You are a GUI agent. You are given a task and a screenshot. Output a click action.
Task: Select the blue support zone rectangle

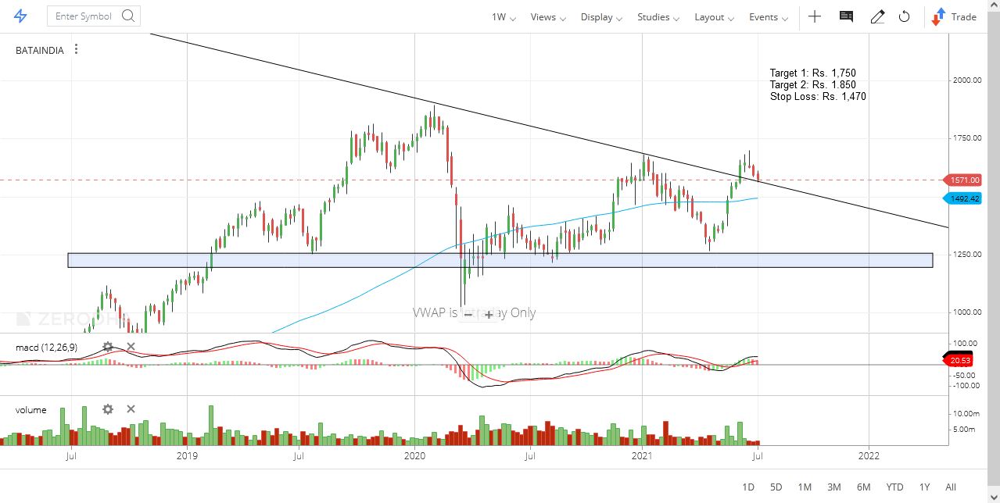coord(500,260)
